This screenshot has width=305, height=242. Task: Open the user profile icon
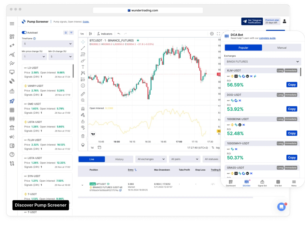[285, 21]
